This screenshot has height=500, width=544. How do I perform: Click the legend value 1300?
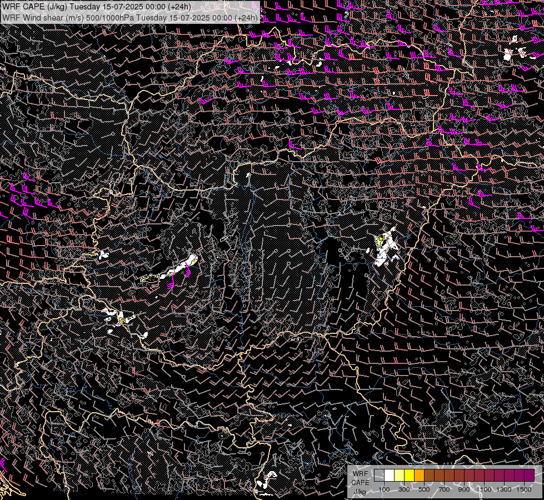tap(504, 489)
